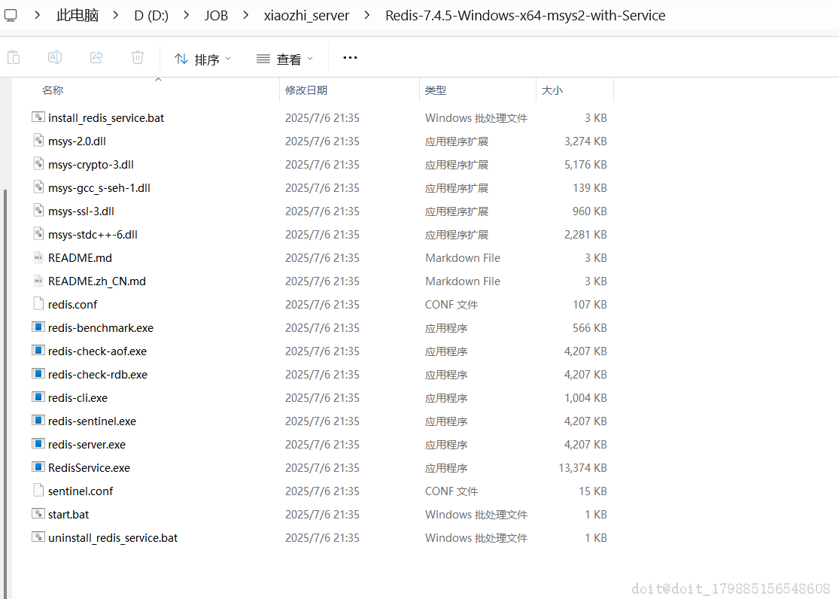The width and height of the screenshot is (839, 599).
Task: Select redis-server.exe file icon
Action: coord(38,443)
